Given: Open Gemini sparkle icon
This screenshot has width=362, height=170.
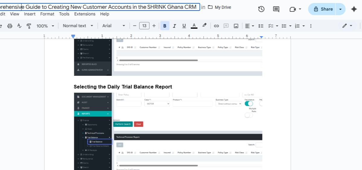Looking at the screenshot, I should tap(354, 9).
